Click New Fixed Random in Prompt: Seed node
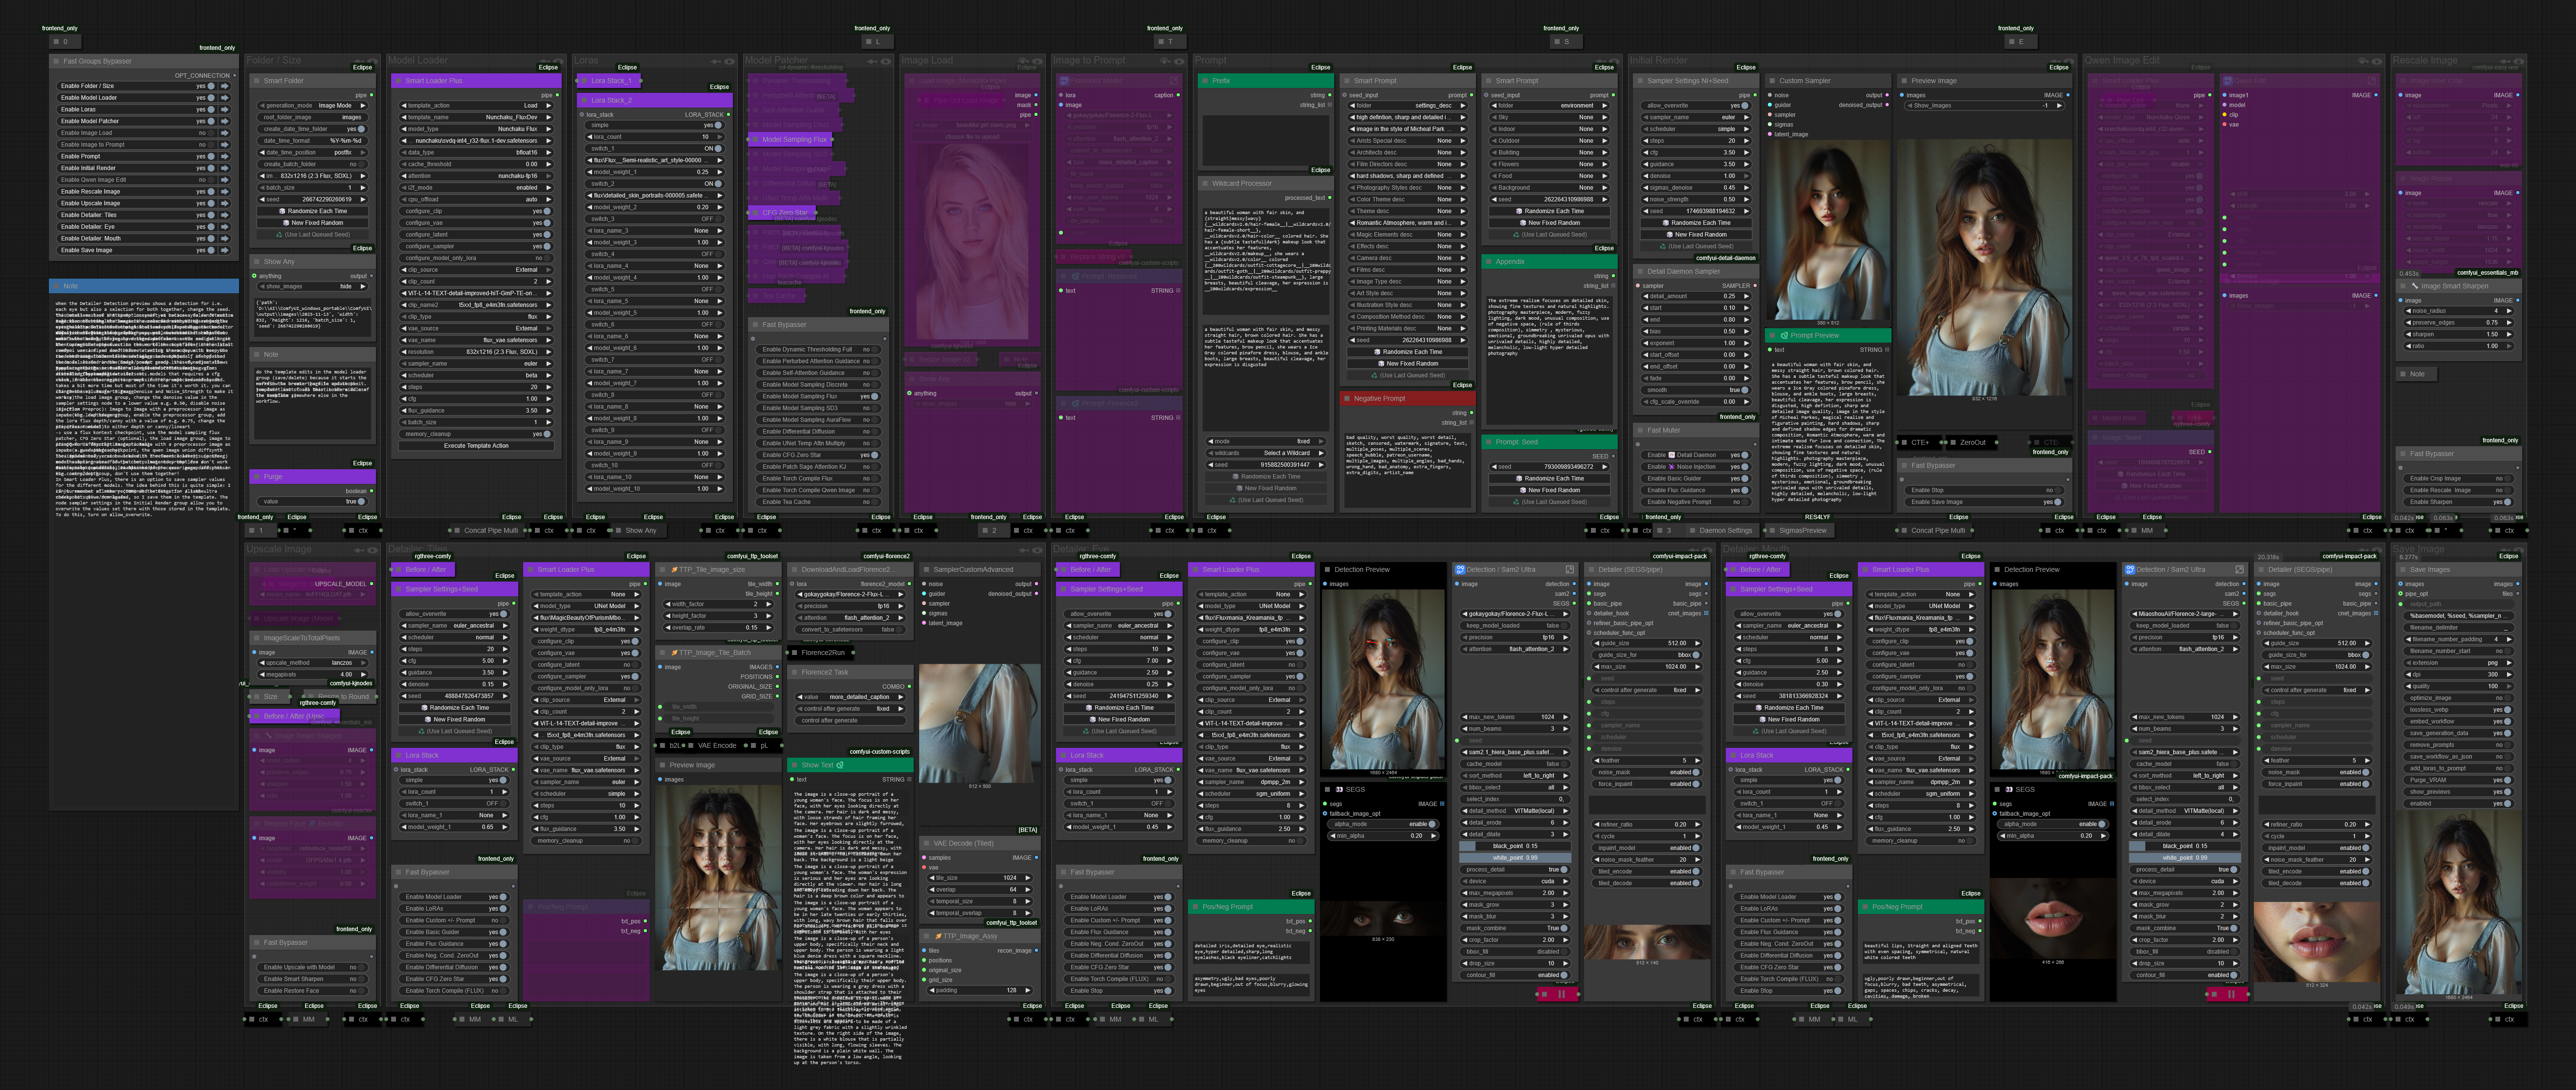Screen dimensions: 2576x1090 click(1549, 490)
